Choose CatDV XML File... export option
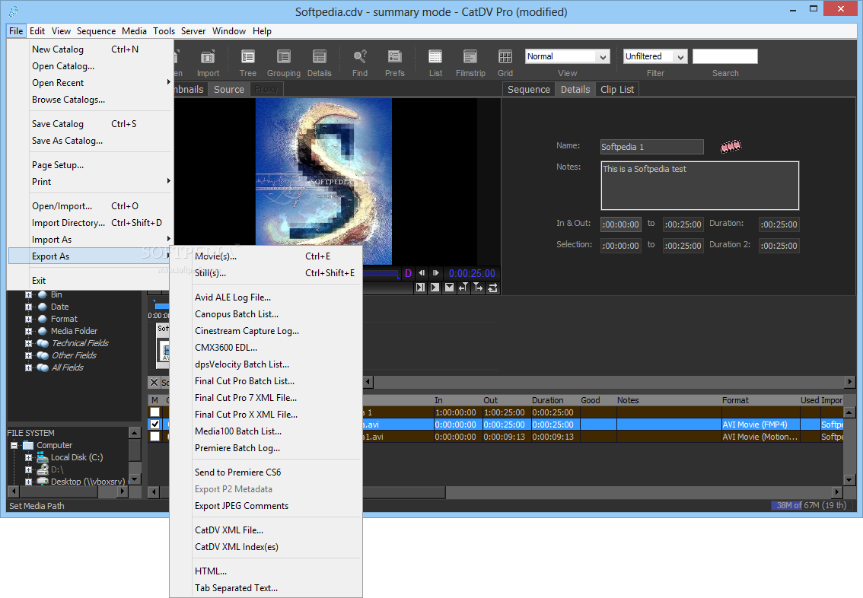Image resolution: width=863 pixels, height=598 pixels. [x=266, y=530]
